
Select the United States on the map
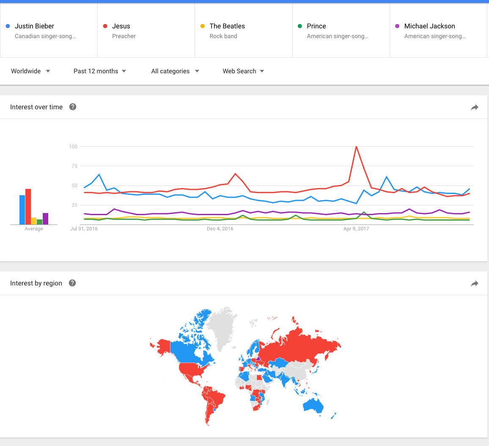click(x=192, y=368)
